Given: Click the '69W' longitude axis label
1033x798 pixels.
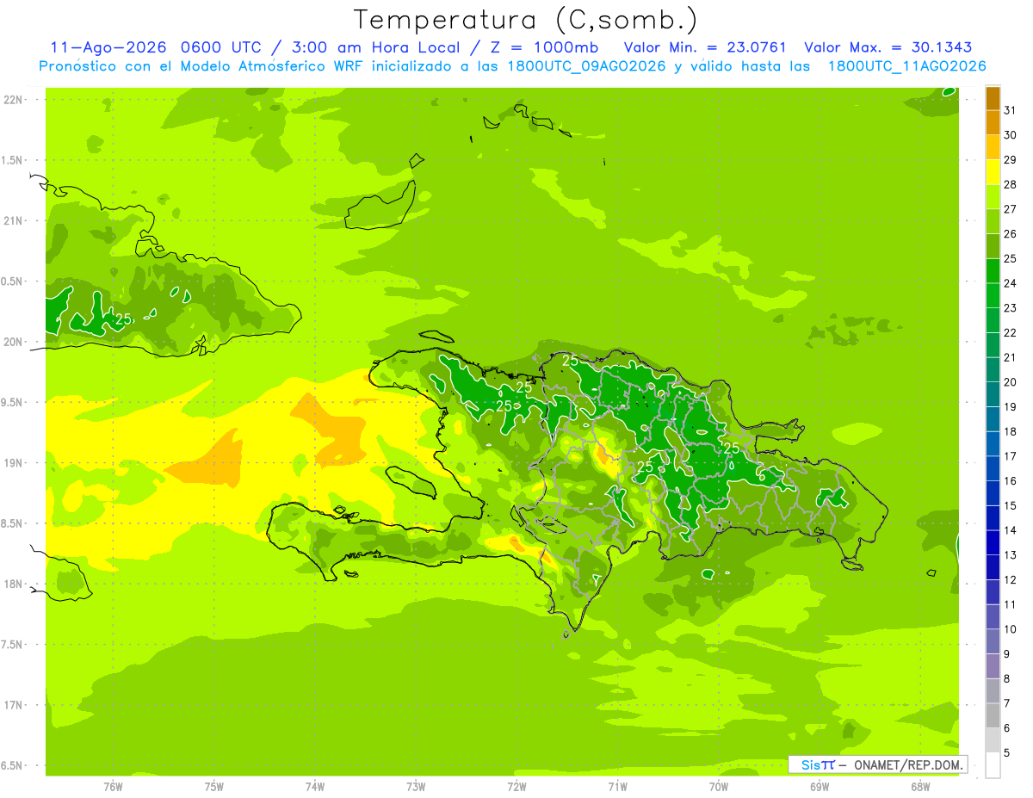Looking at the screenshot, I should click(820, 786).
